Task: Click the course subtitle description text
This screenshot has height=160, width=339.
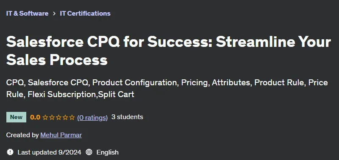Action: (167, 88)
